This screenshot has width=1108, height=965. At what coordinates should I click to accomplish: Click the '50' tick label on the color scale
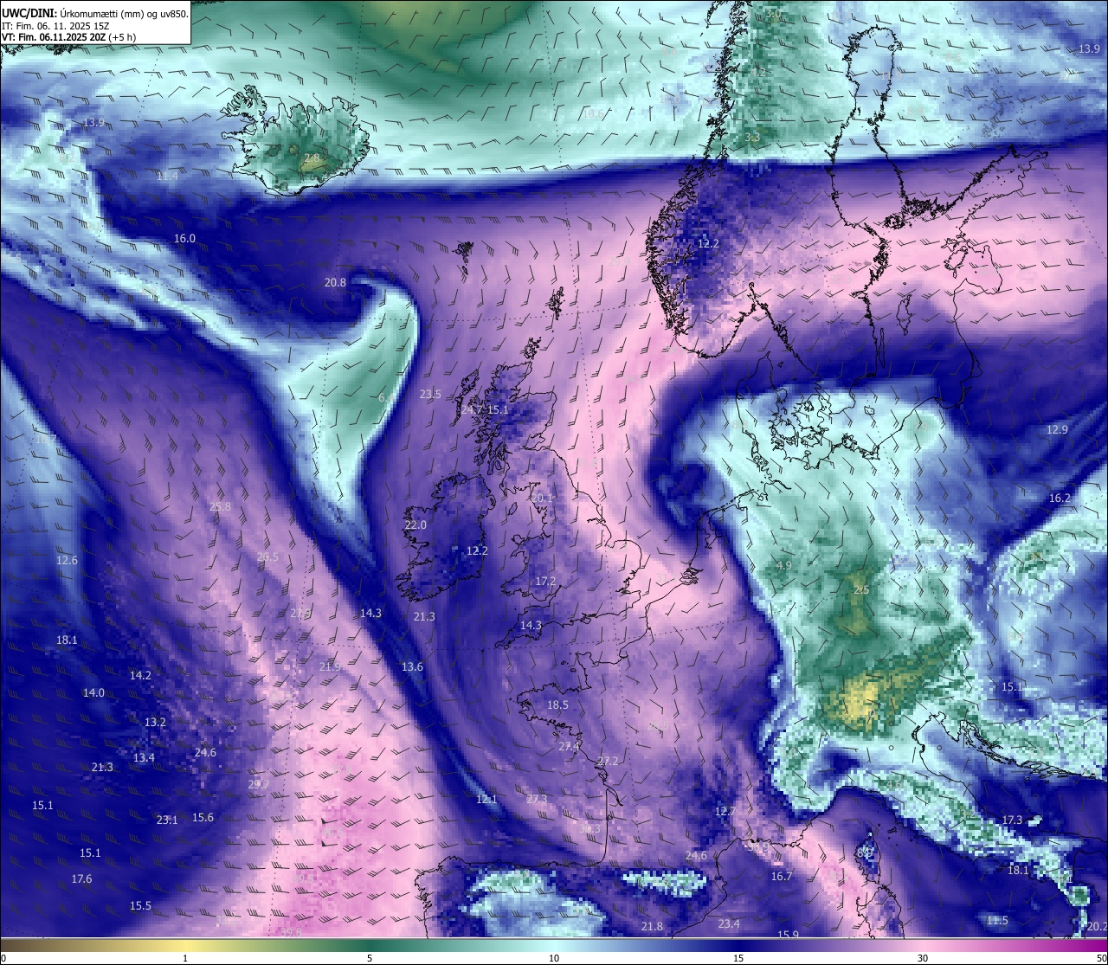1101,958
